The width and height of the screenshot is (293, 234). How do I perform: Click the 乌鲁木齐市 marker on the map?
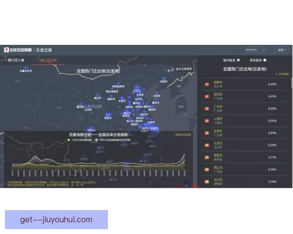[x=26, y=68]
